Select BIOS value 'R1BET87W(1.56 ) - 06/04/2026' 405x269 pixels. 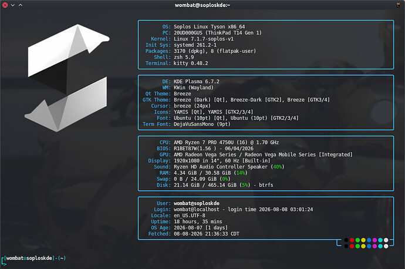tap(213, 149)
